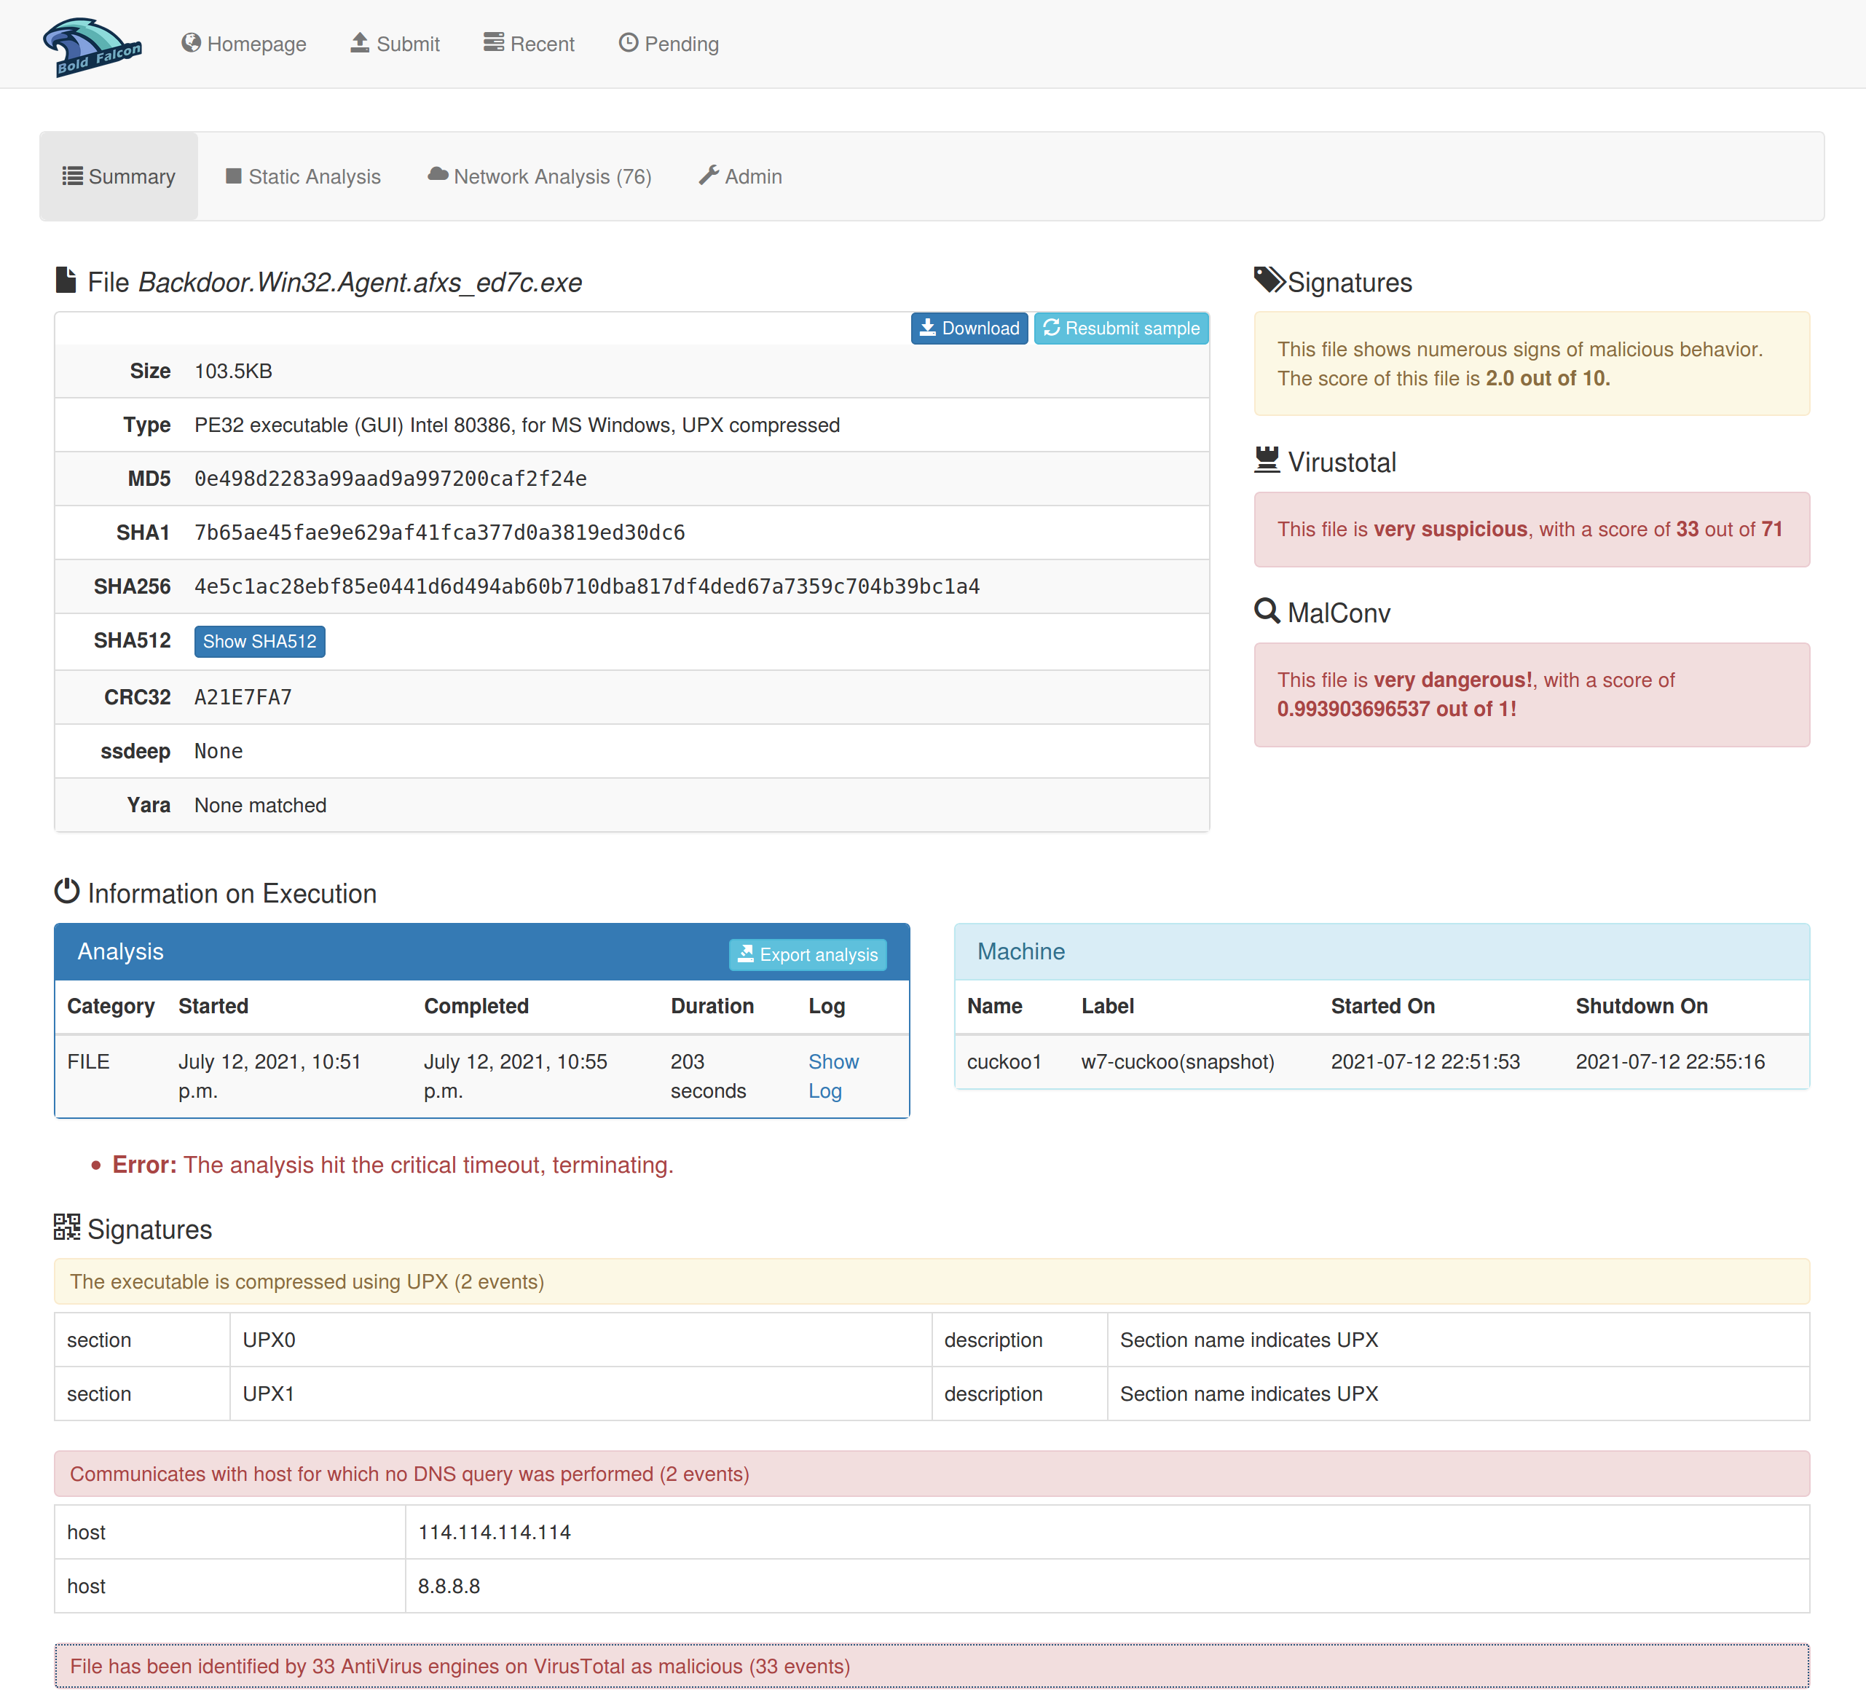This screenshot has height=1706, width=1866.
Task: Click the Bold Falcon logo
Action: 92,47
